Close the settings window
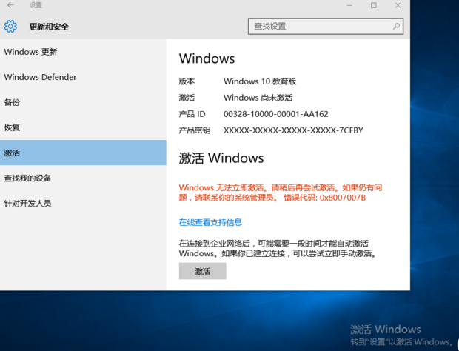This screenshot has width=459, height=351. (398, 5)
